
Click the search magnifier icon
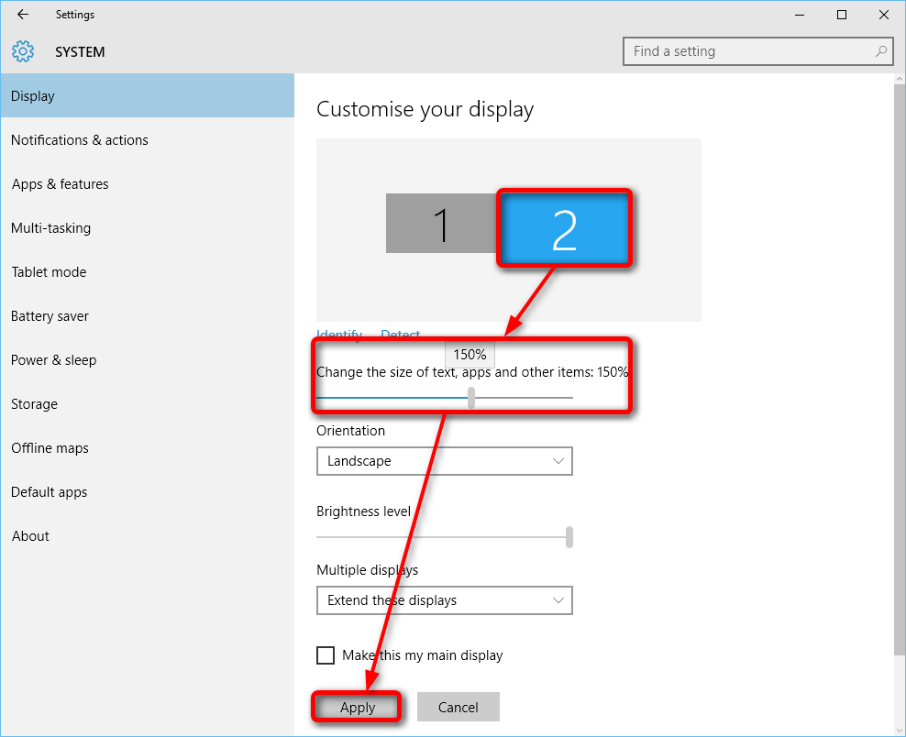[880, 51]
